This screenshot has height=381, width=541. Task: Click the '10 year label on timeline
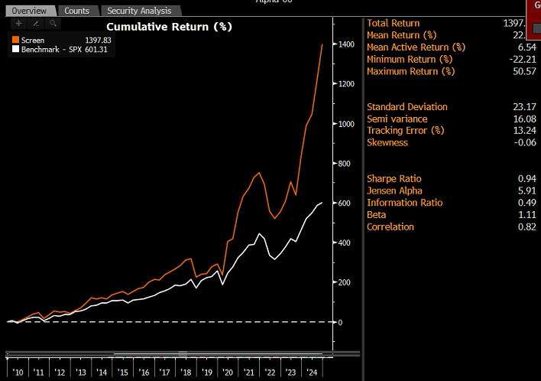[x=18, y=373]
